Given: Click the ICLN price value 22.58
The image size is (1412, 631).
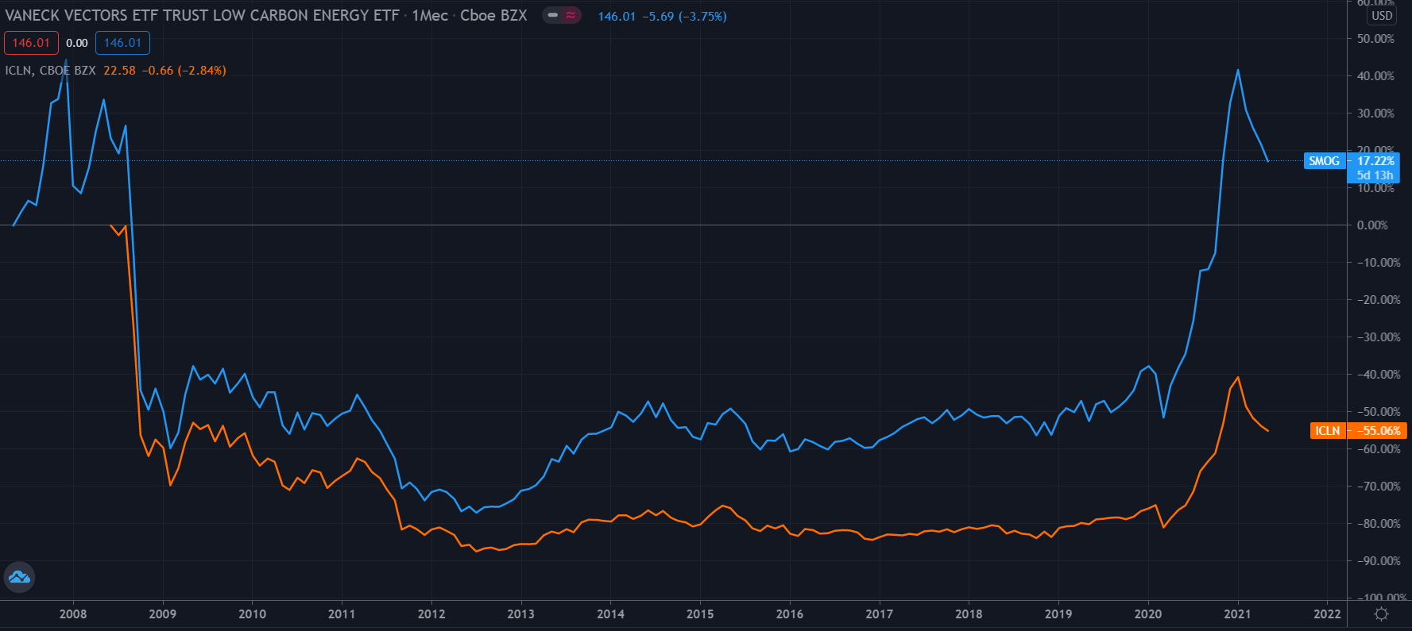Looking at the screenshot, I should pyautogui.click(x=119, y=71).
